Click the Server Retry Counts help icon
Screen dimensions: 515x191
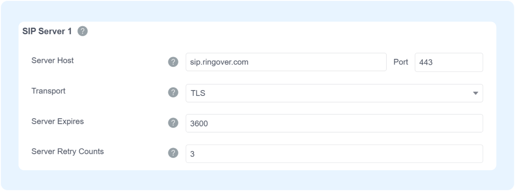click(x=173, y=153)
